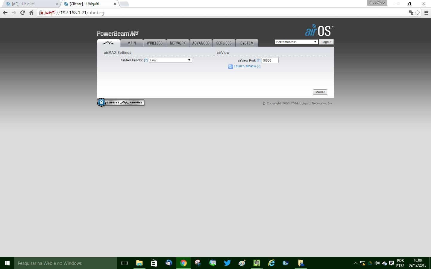Switch to the SYSTEM tab

pos(247,43)
